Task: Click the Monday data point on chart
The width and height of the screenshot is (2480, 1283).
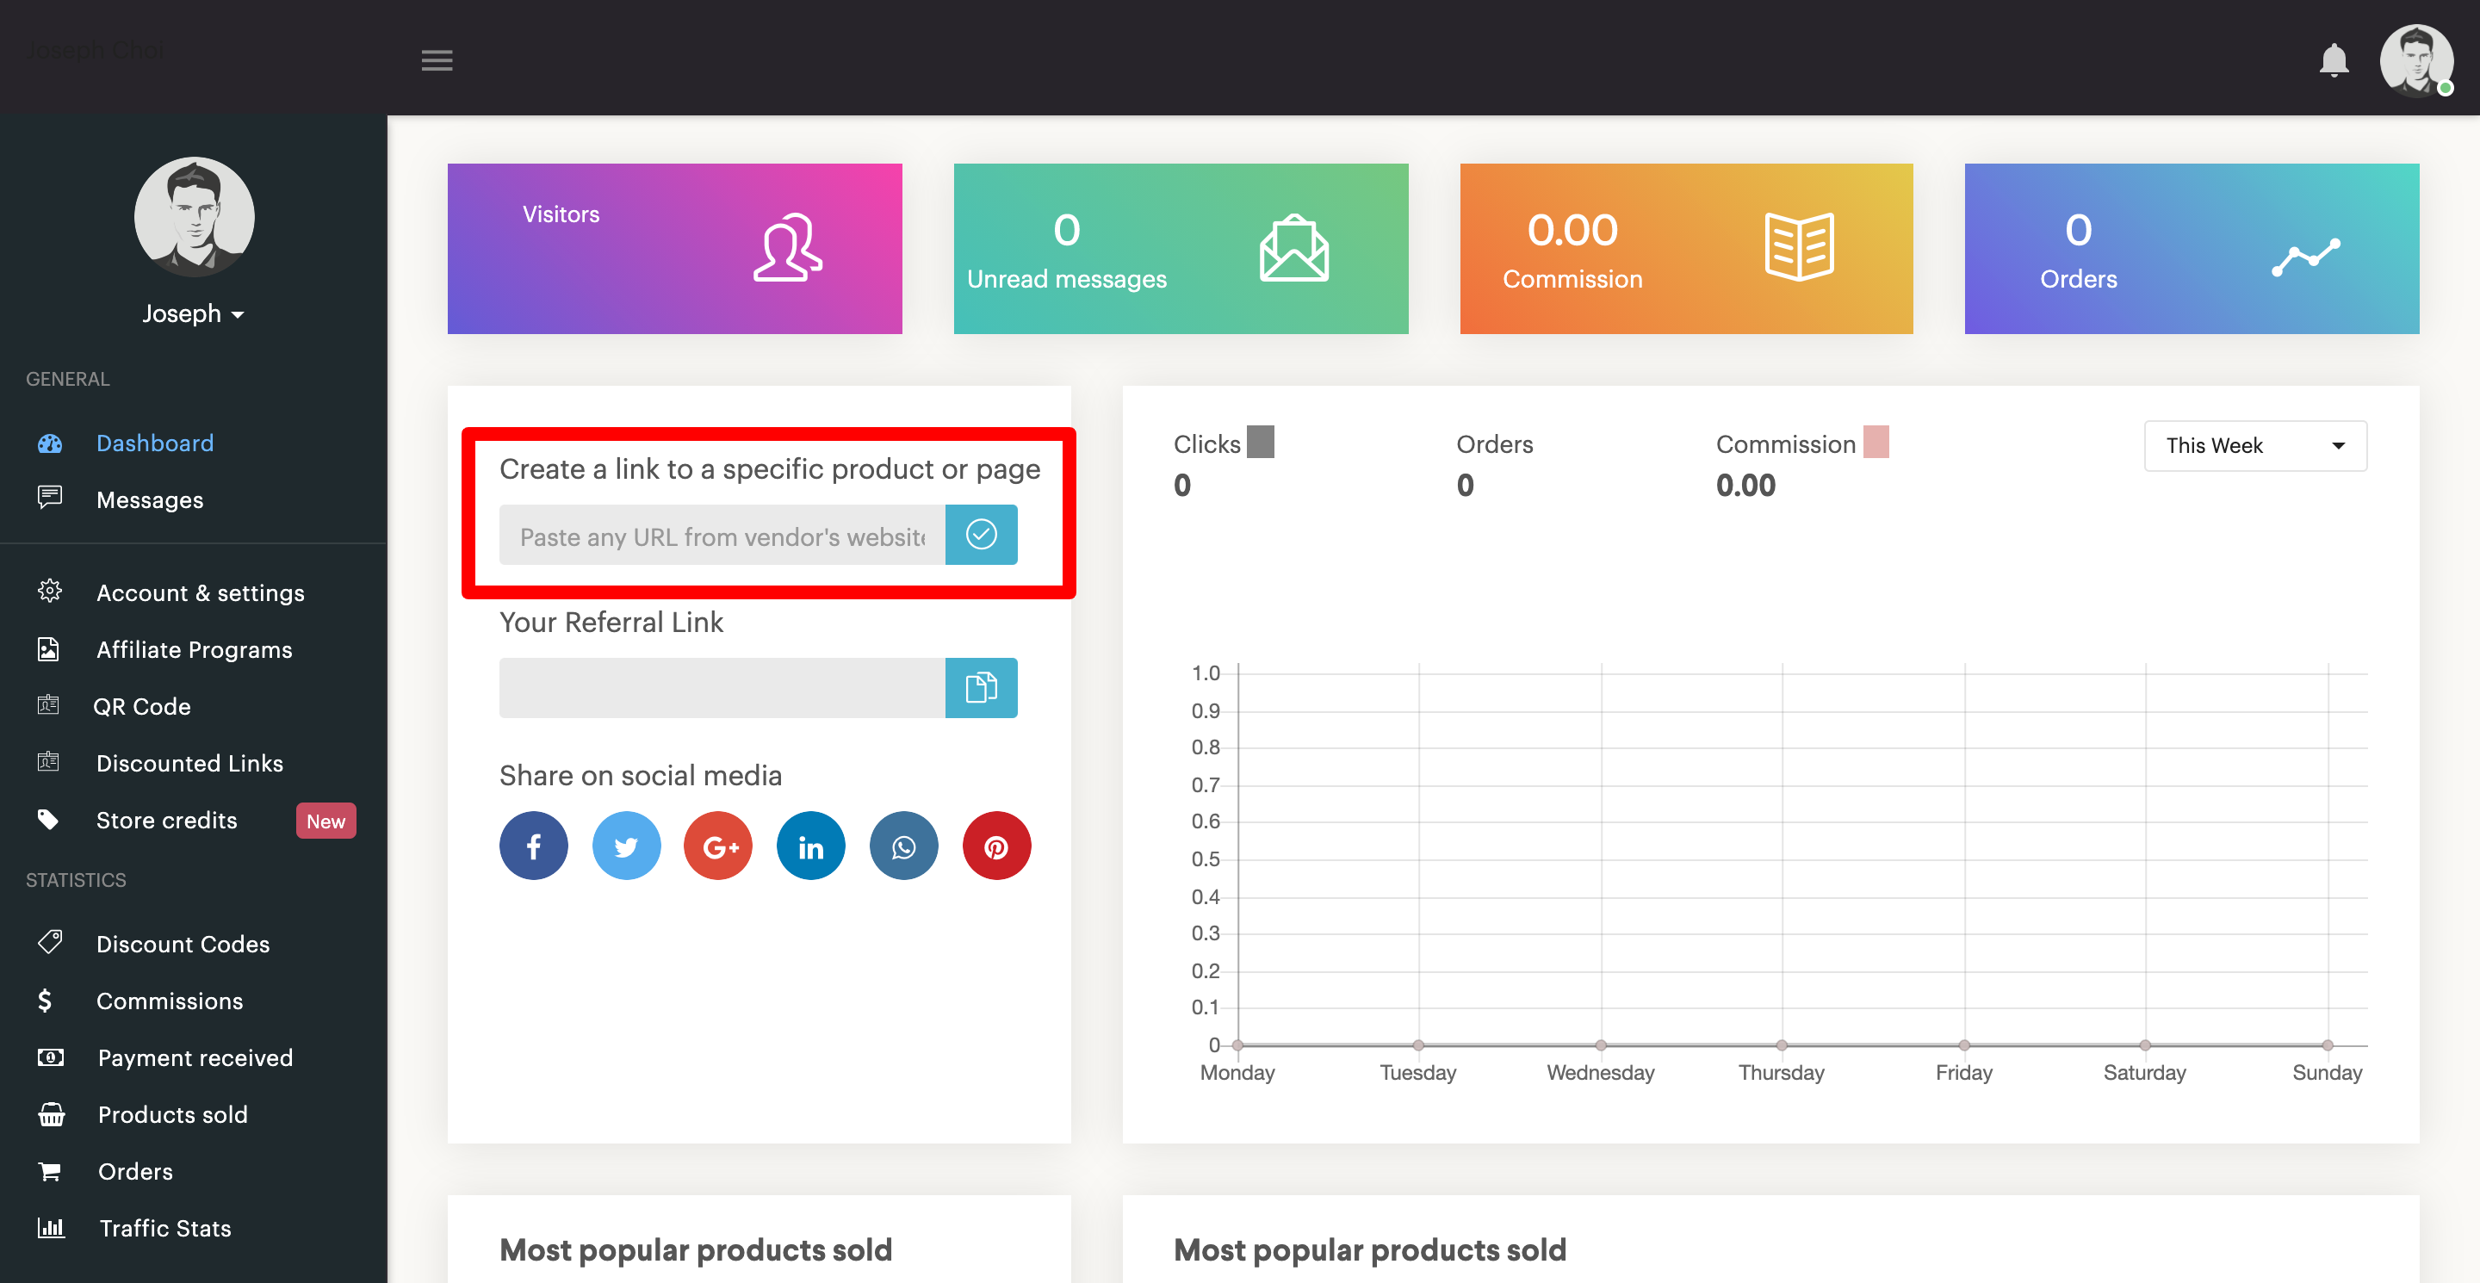Action: (x=1238, y=1045)
